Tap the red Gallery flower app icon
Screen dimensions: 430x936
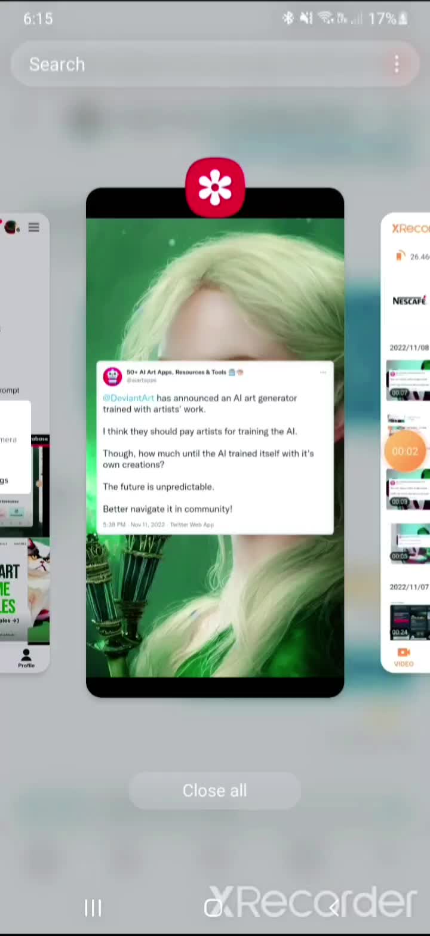(215, 187)
